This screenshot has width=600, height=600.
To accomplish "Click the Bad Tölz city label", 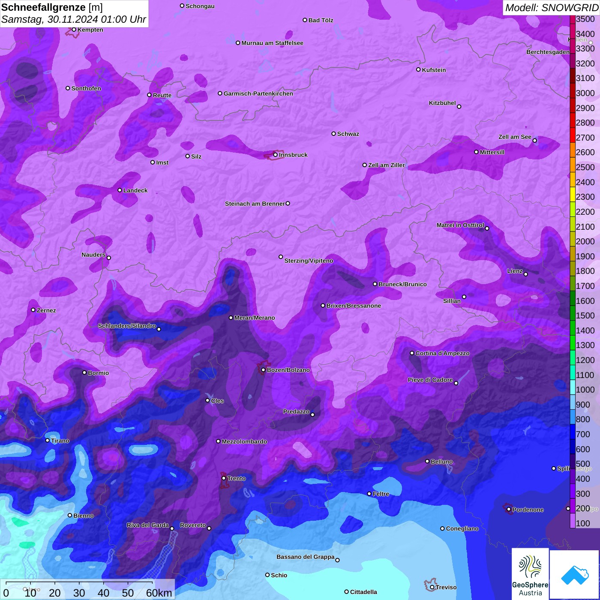I will pos(321,20).
